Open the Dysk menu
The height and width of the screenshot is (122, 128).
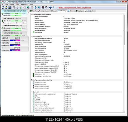6,4
